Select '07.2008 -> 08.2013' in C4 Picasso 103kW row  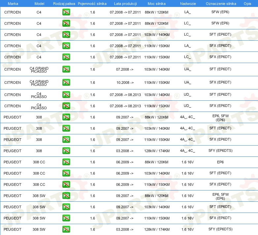(x=125, y=95)
